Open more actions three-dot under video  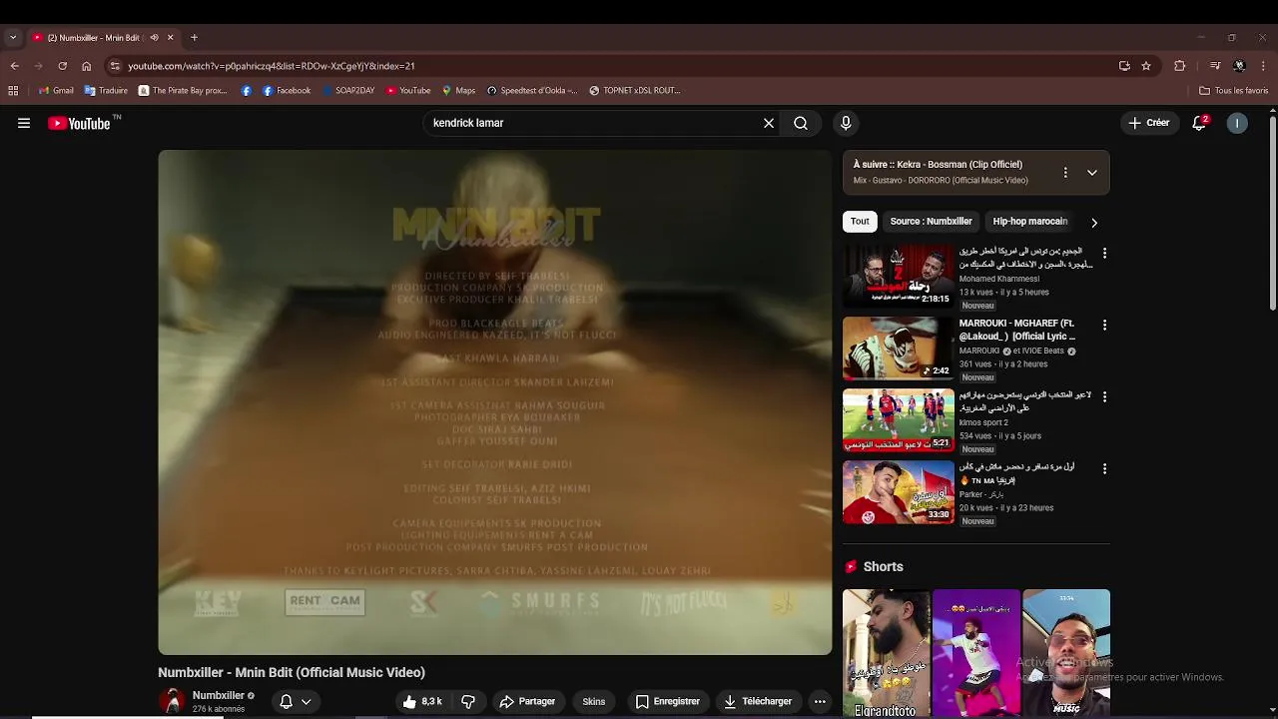click(x=820, y=701)
